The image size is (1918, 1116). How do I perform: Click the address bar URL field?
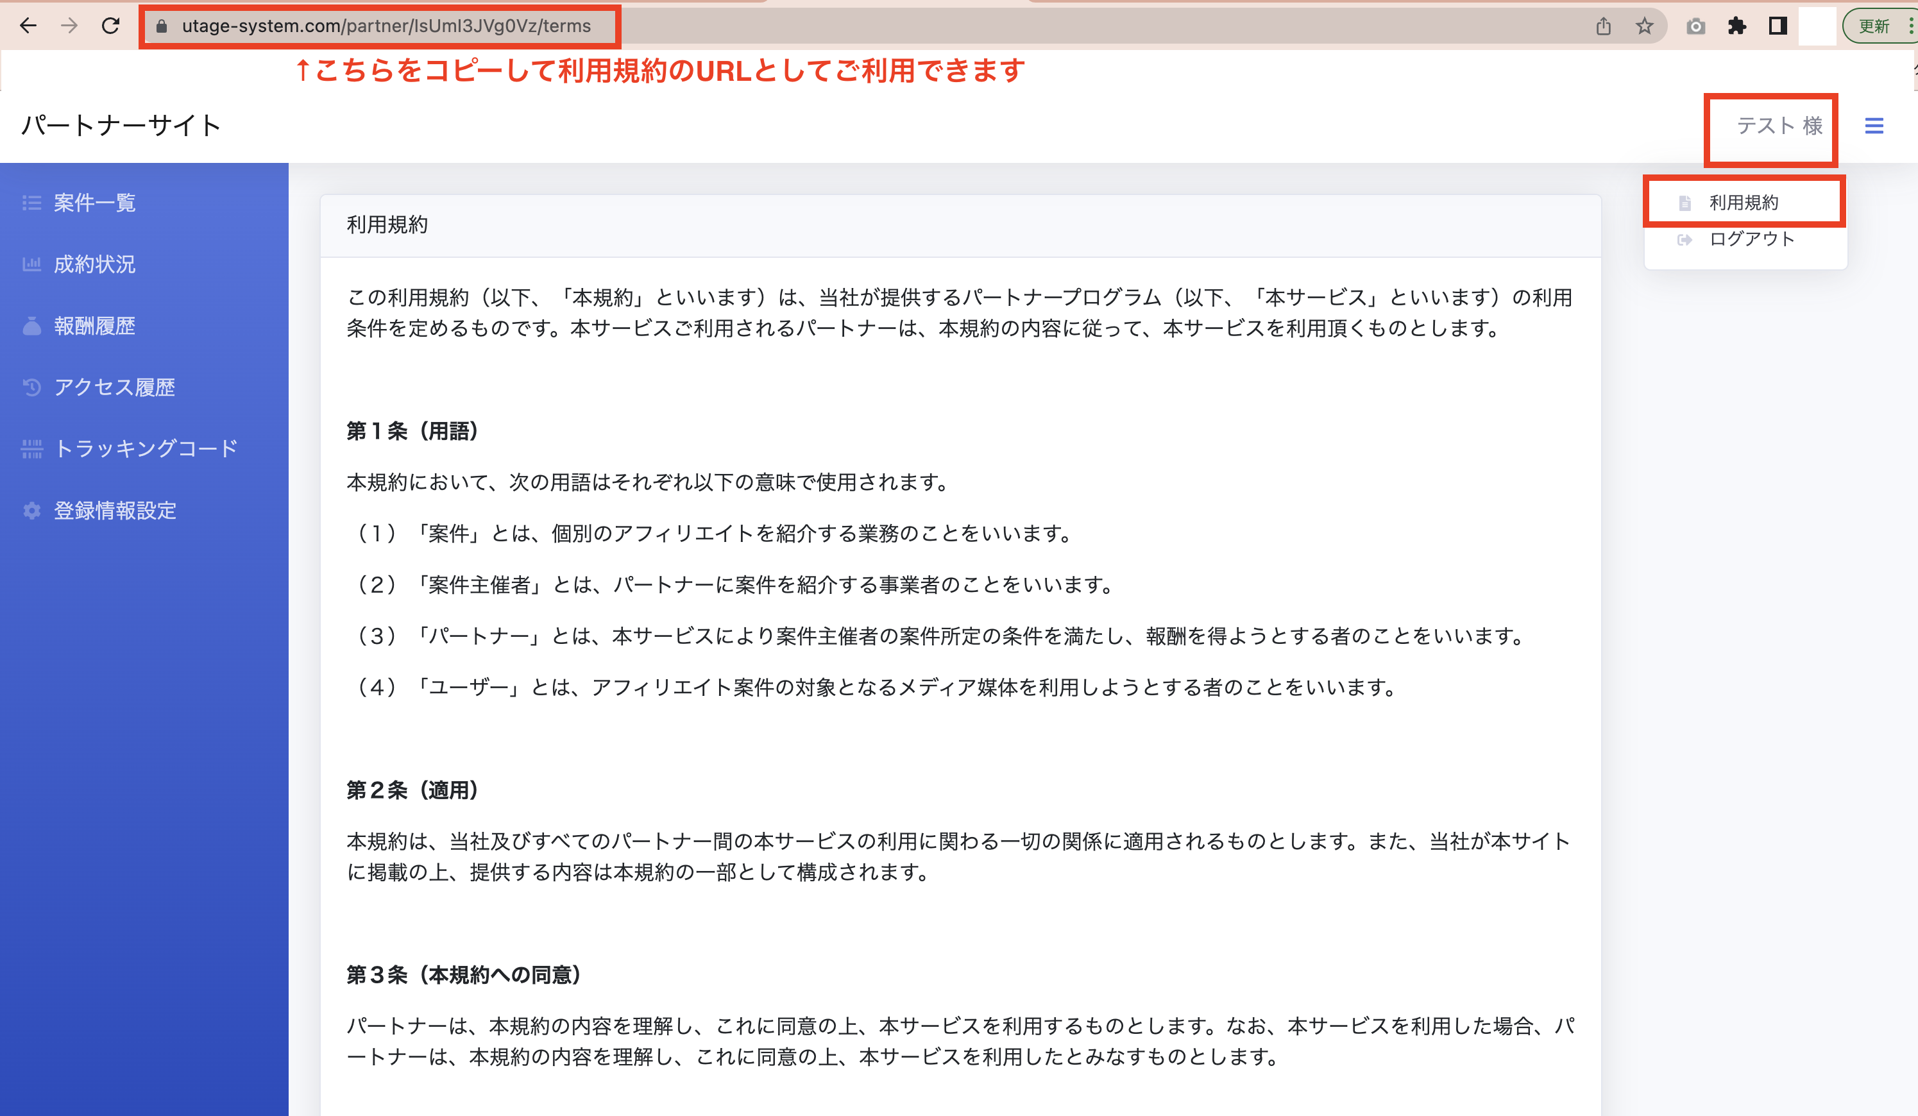(386, 27)
